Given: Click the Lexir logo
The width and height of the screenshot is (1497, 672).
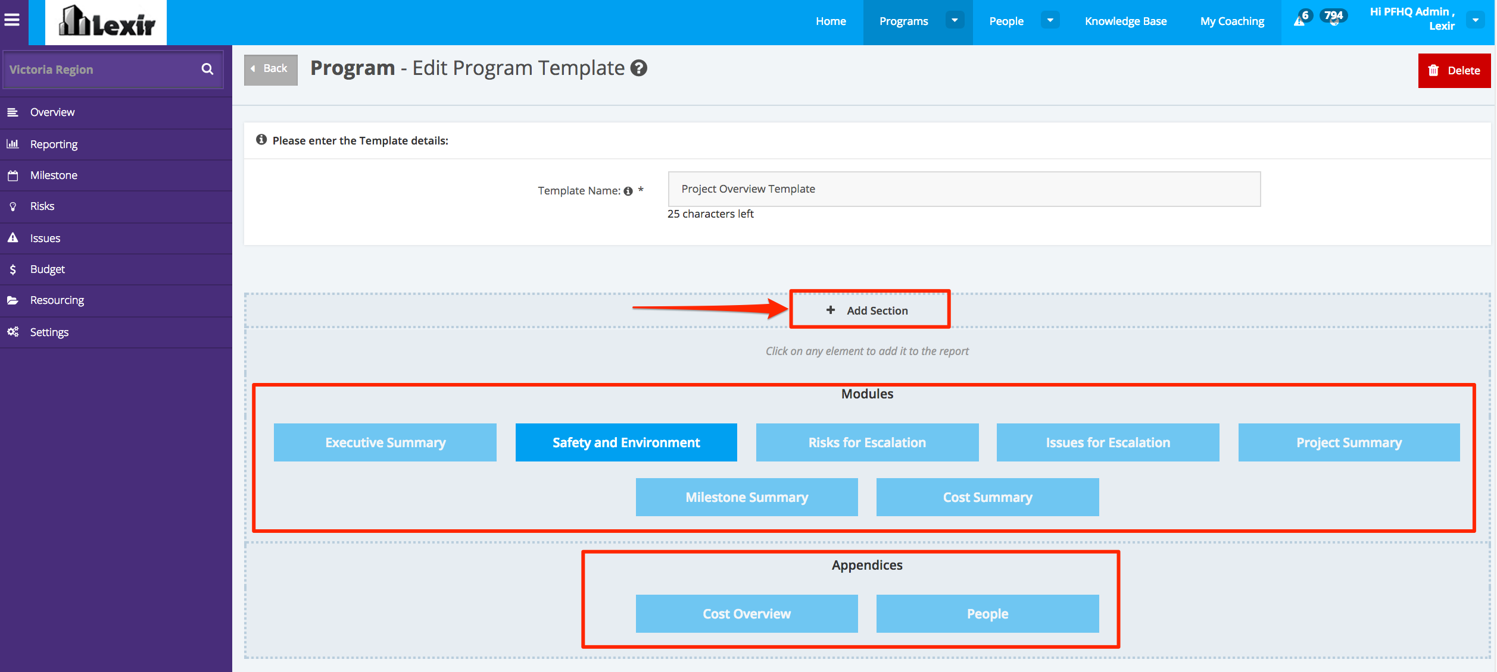Looking at the screenshot, I should tap(106, 23).
